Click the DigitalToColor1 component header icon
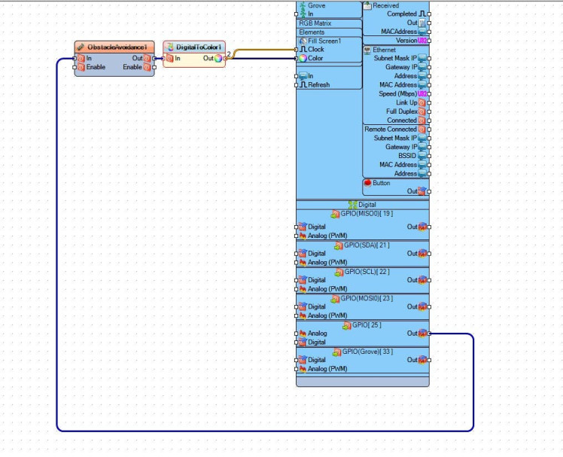Viewport: 563px width, 457px height. coord(170,47)
